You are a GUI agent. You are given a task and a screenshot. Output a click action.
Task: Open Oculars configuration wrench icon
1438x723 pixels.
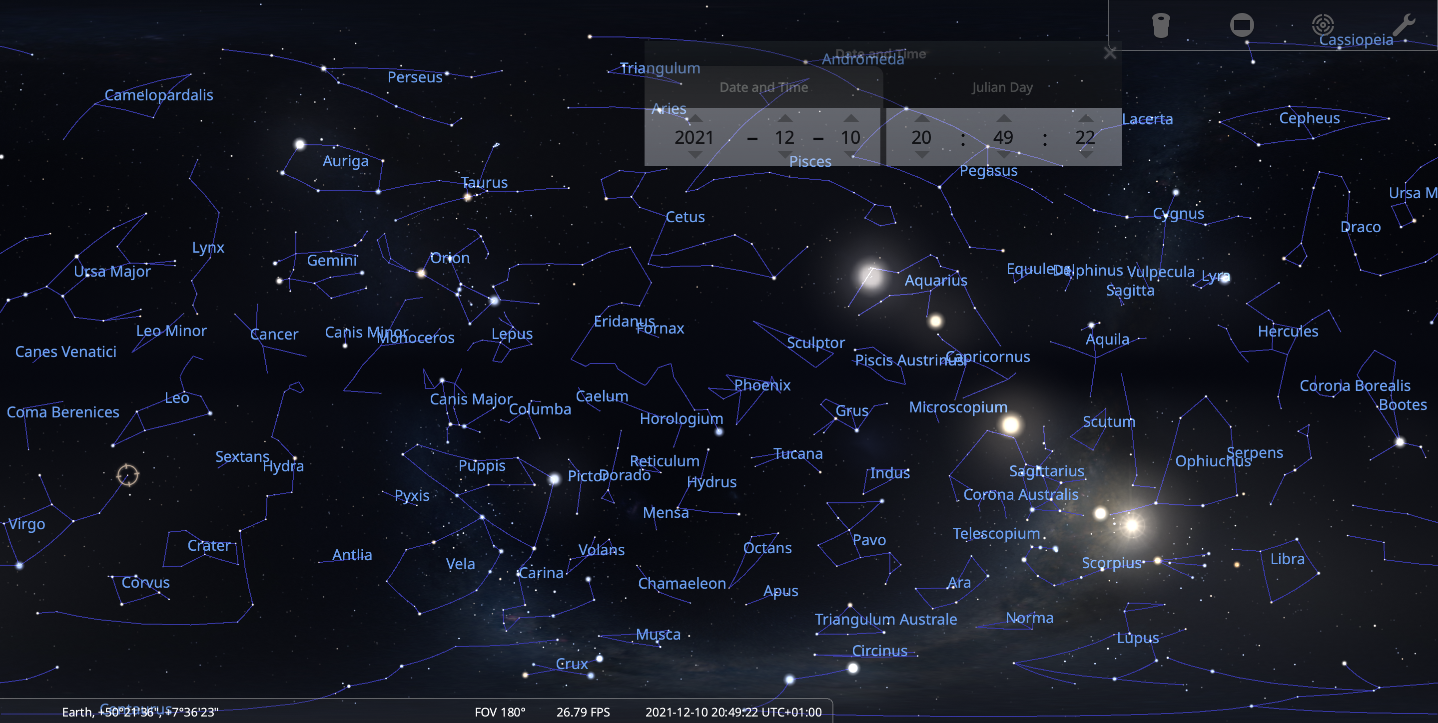point(1404,24)
